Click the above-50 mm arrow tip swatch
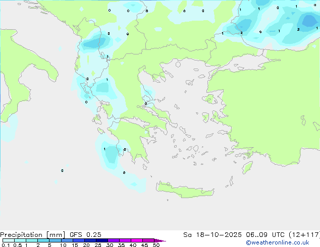 pyautogui.click(x=159, y=240)
